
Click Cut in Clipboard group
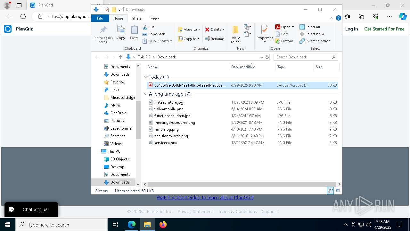tap(149, 27)
